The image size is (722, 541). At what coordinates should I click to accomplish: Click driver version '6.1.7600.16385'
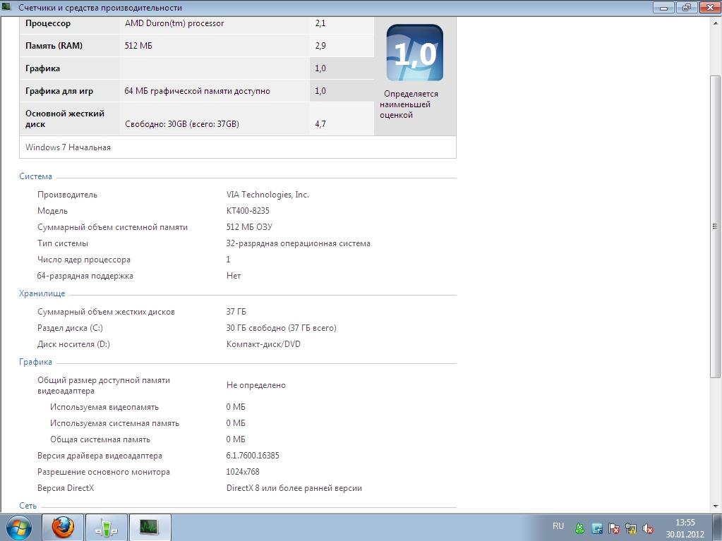pos(253,456)
